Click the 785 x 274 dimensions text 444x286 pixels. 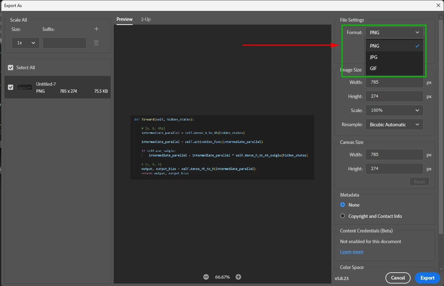(x=68, y=91)
